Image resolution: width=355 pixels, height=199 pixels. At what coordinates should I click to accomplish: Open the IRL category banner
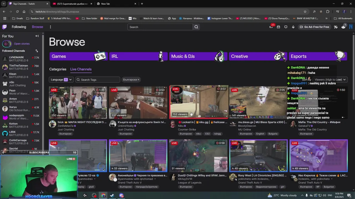138,56
